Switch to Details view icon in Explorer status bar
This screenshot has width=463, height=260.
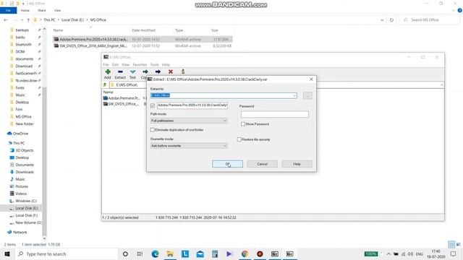(451, 244)
